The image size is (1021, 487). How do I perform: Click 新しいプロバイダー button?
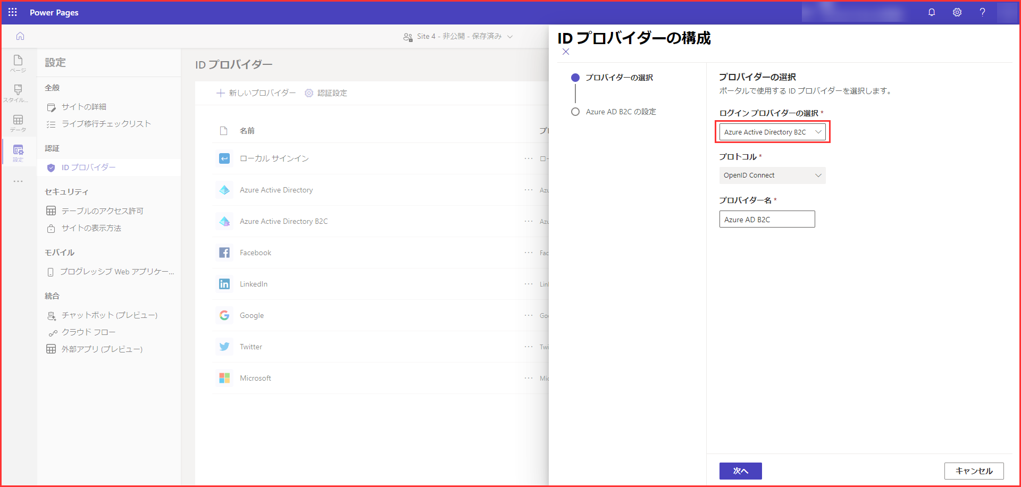[256, 93]
